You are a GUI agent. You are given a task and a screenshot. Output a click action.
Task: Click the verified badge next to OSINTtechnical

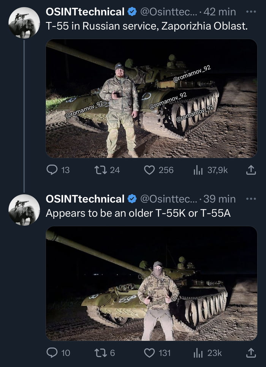(x=131, y=11)
